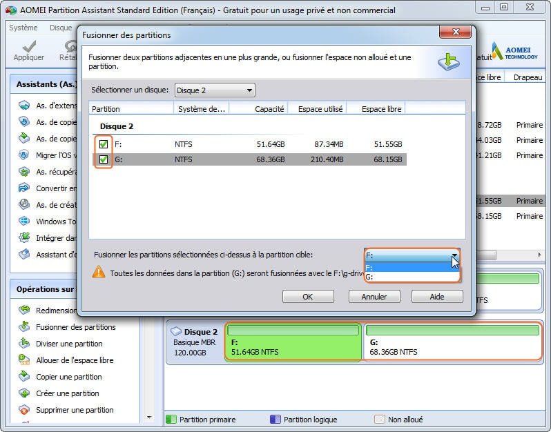Screen dimensions: 551x432
Task: Open As. d'extension wizard icon
Action: (24, 106)
